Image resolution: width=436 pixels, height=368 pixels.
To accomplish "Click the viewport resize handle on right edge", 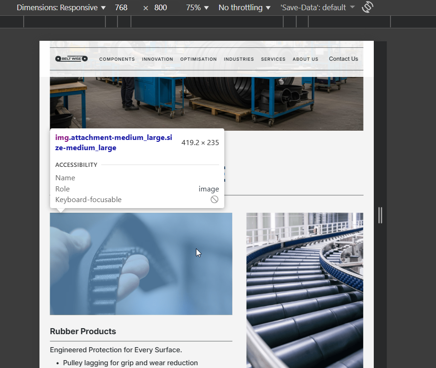I will 380,216.
